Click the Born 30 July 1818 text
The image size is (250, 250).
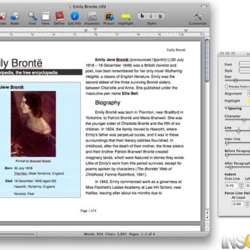pyautogui.click(x=18, y=168)
